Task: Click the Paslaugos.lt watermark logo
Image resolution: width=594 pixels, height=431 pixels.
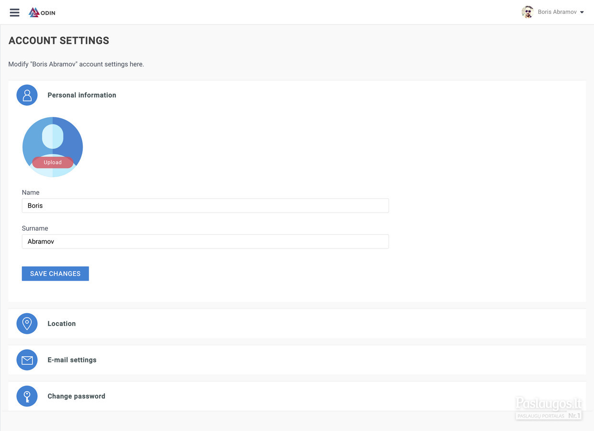Action: [x=549, y=408]
